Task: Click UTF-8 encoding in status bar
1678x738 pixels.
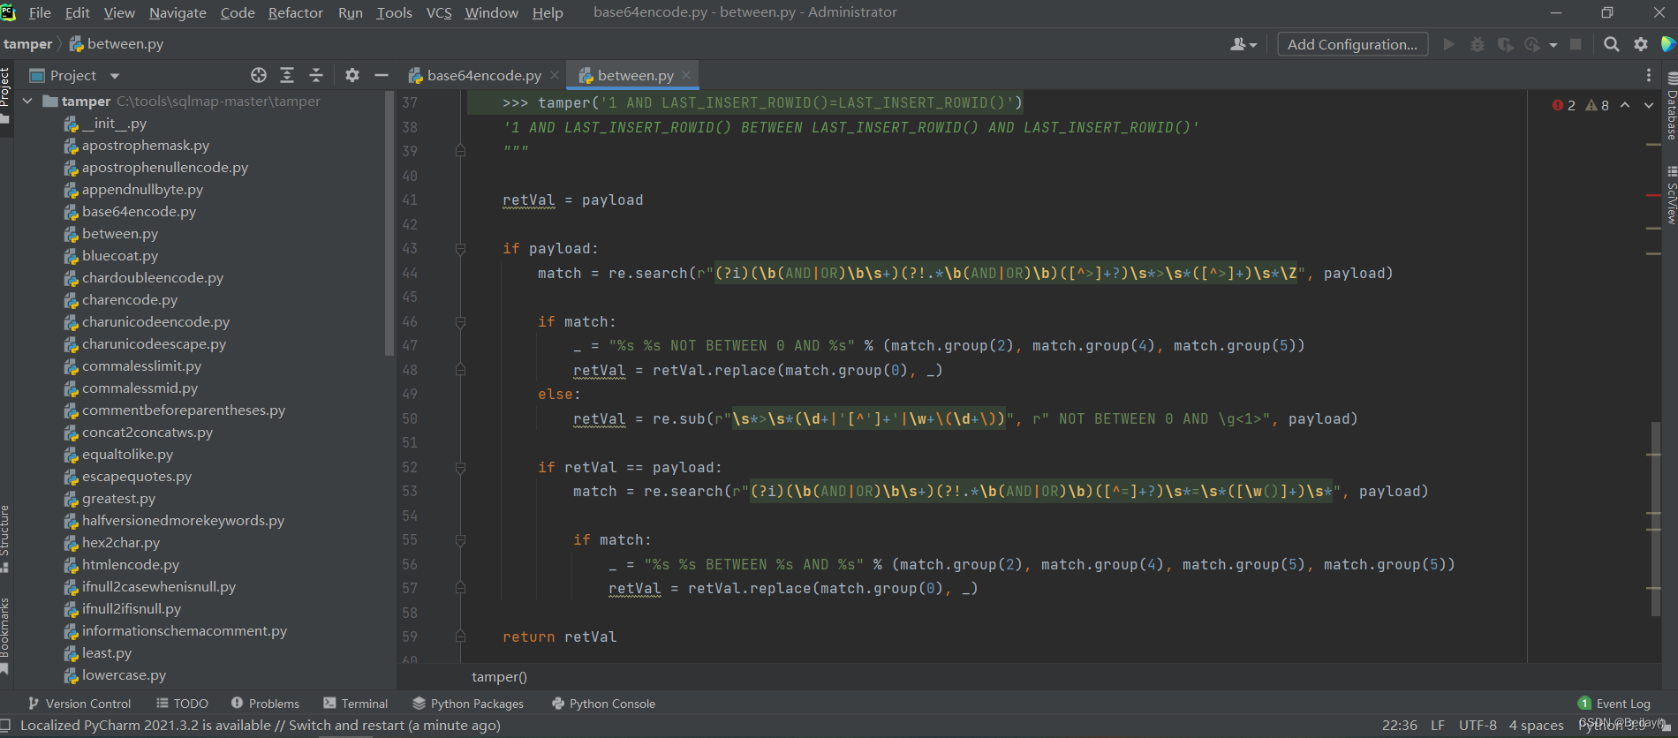Action: click(1478, 726)
